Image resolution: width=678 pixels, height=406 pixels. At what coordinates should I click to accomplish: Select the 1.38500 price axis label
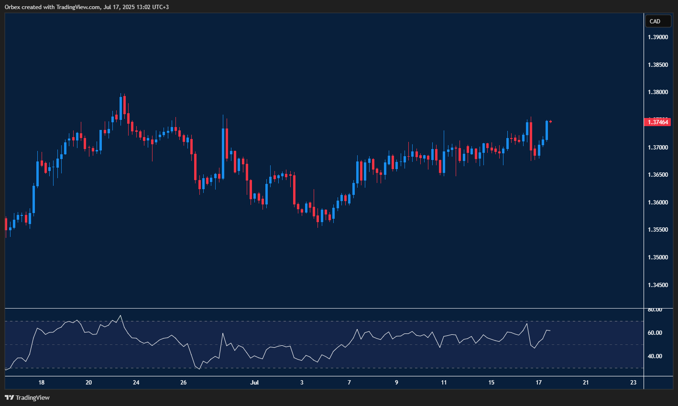click(x=657, y=64)
